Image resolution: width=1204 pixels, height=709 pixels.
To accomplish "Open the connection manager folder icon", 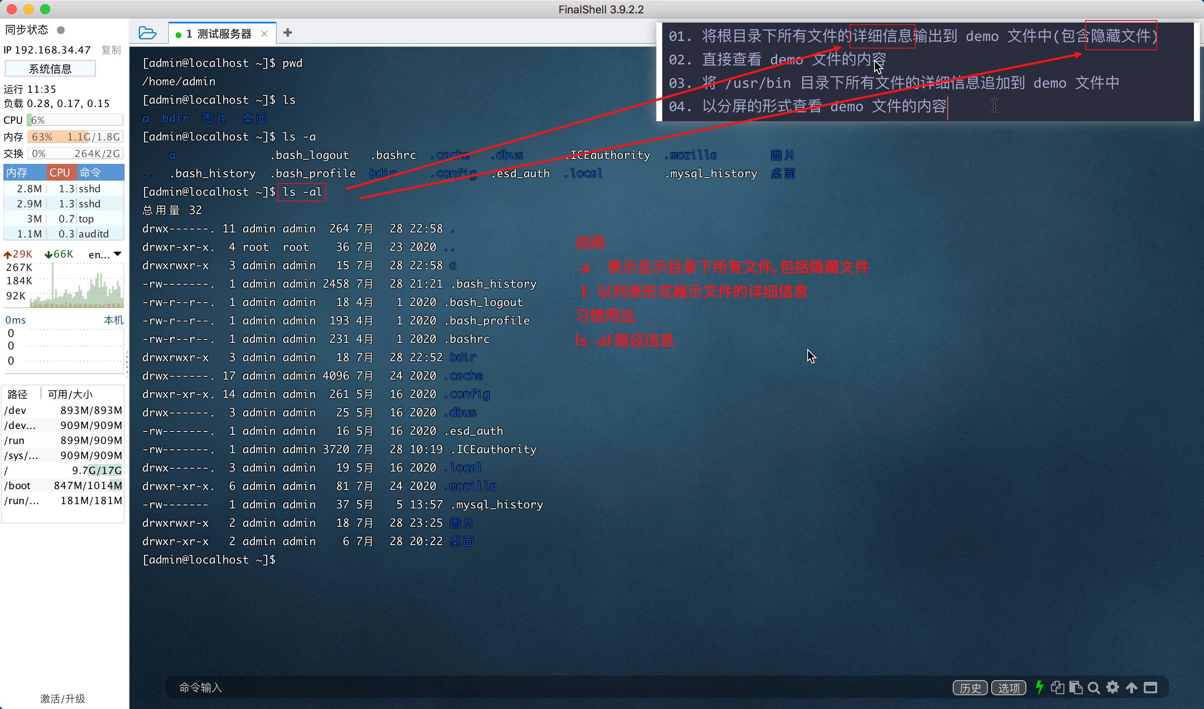I will [x=147, y=33].
